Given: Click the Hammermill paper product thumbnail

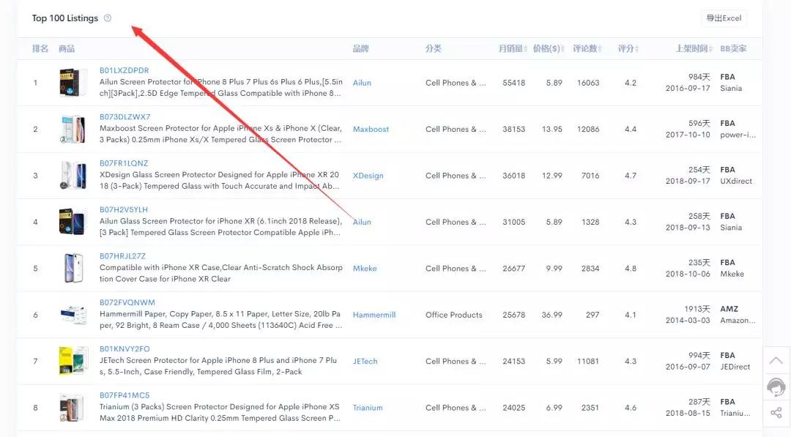Looking at the screenshot, I should 73,315.
